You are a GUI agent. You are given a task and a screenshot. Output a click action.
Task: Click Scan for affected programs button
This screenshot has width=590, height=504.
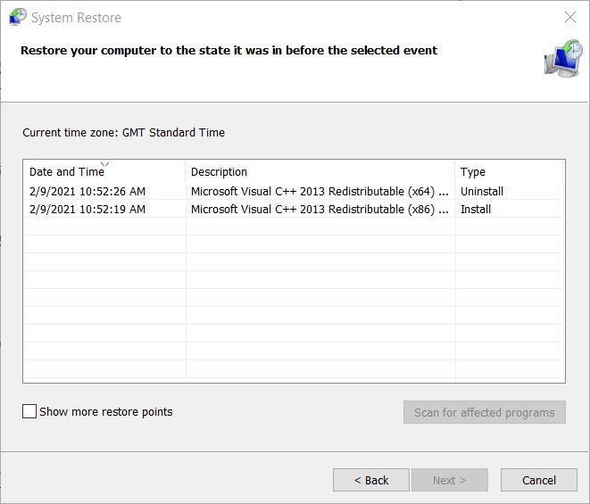coord(485,412)
